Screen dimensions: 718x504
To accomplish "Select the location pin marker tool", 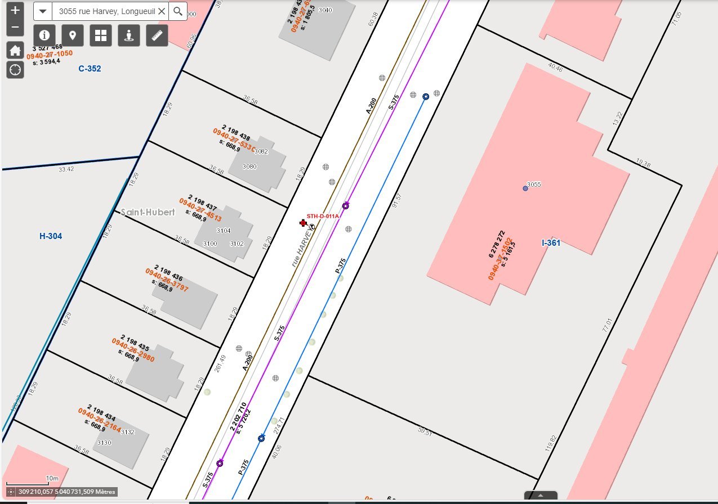I will point(73,35).
